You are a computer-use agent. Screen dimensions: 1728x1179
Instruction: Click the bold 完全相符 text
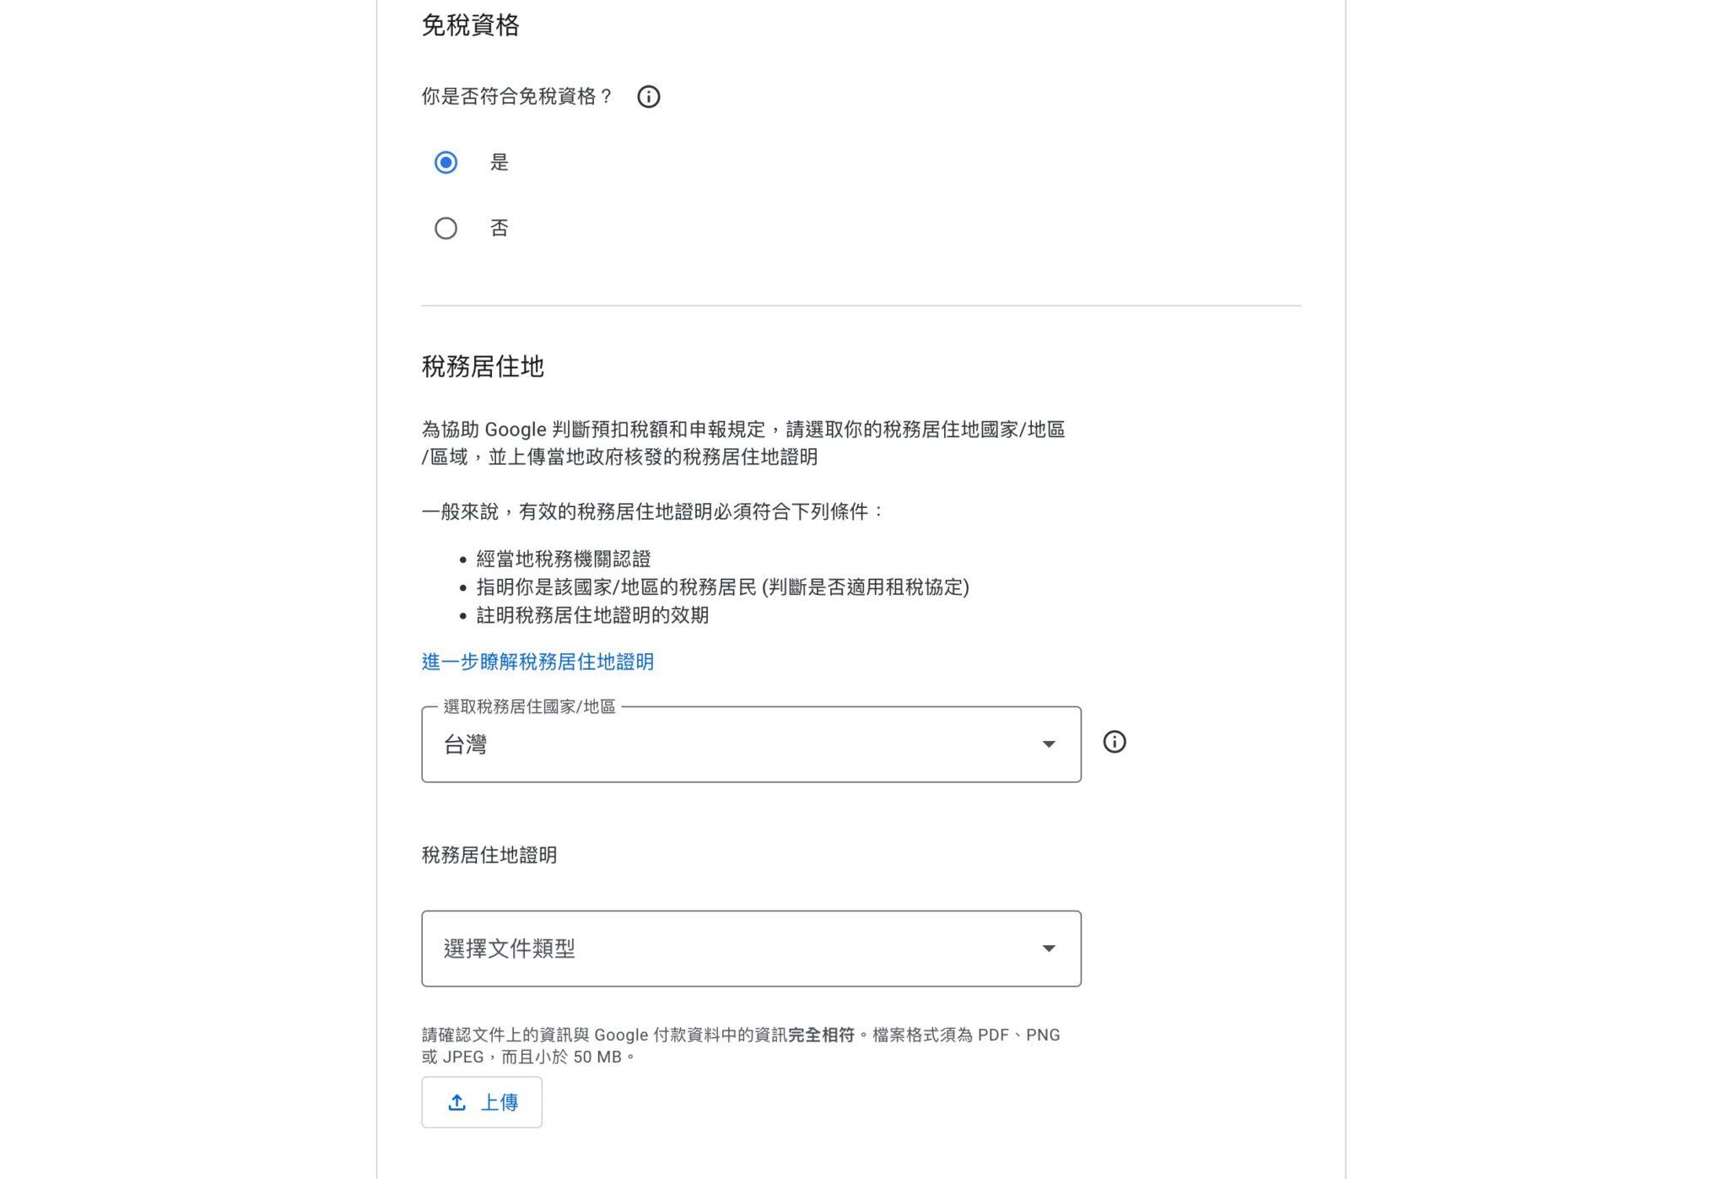pyautogui.click(x=821, y=1035)
